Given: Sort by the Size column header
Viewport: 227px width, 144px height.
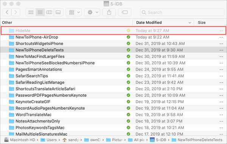Looking at the screenshot, I should click(x=202, y=23).
